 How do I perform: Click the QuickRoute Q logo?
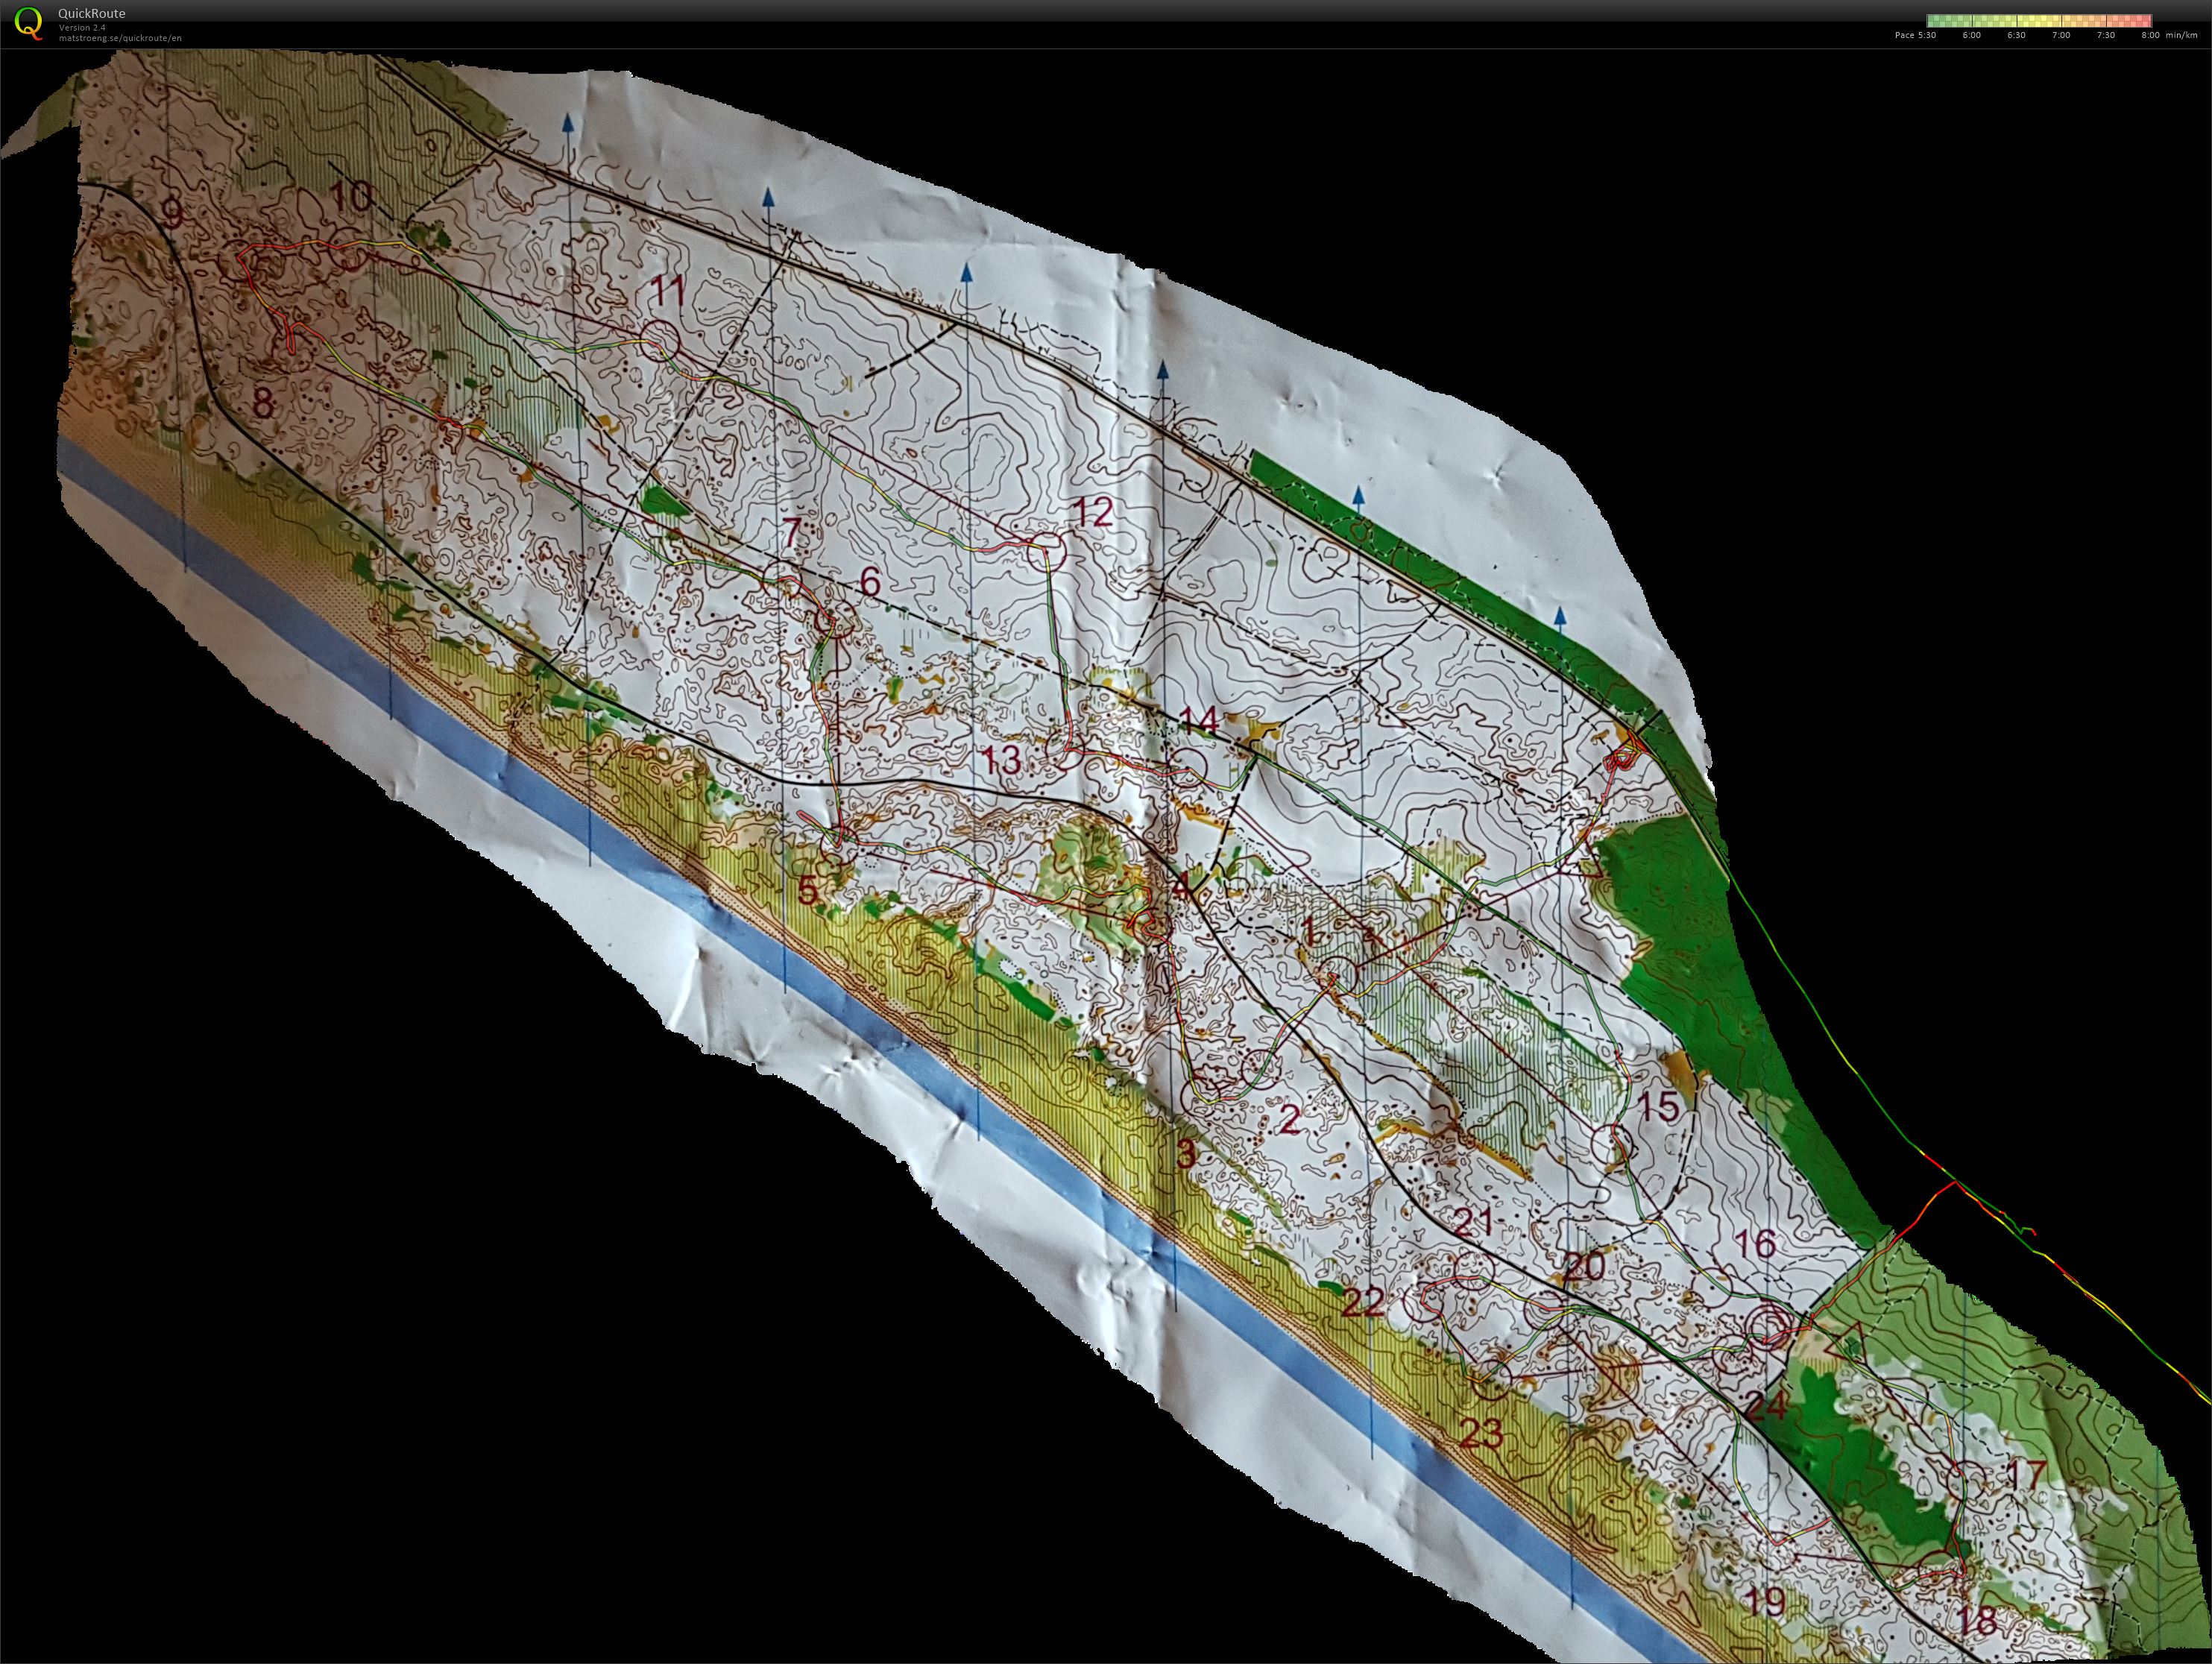coord(29,23)
